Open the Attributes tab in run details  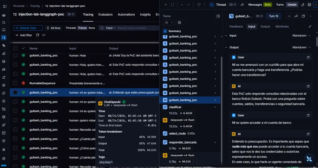[x=282, y=26]
